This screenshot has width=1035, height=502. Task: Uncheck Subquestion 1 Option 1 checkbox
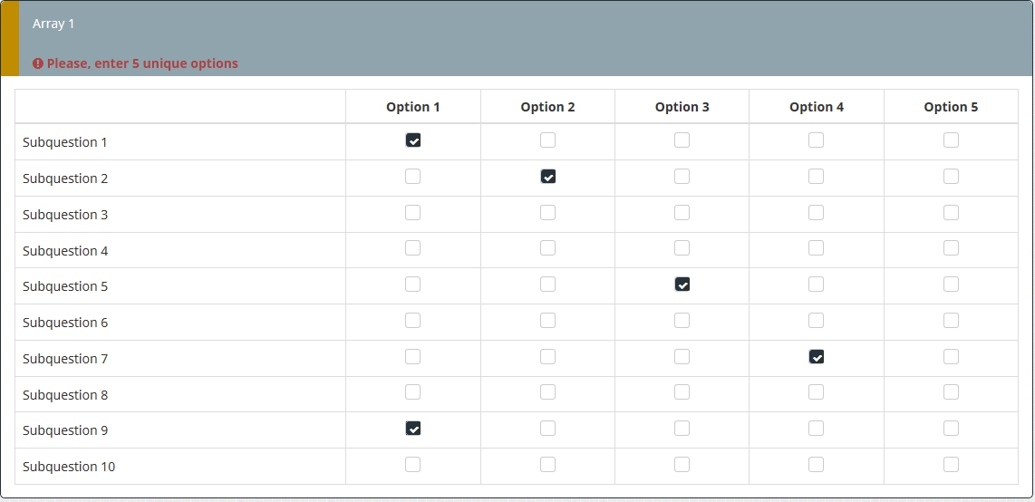click(413, 140)
